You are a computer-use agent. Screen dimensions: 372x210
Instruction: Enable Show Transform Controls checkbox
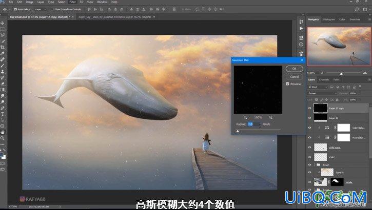(x=52, y=9)
